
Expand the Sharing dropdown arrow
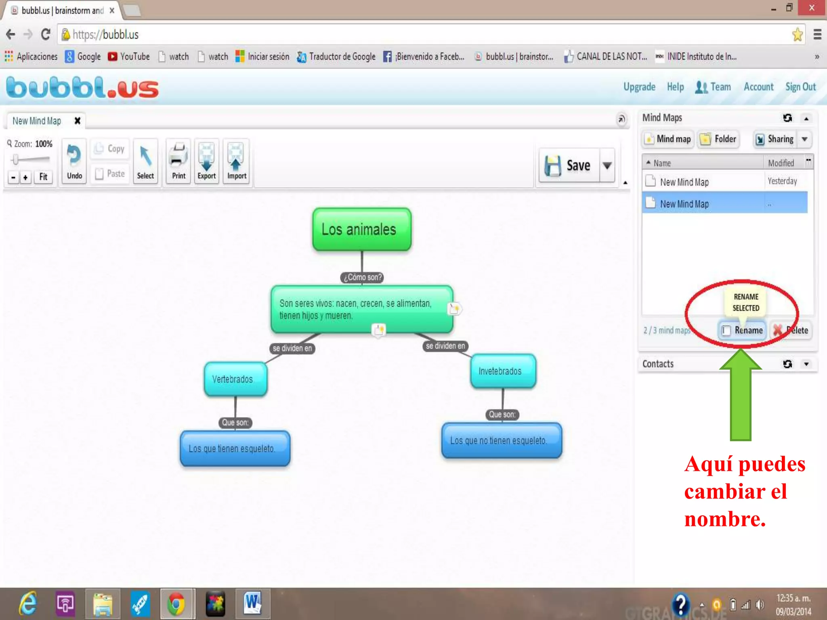tap(804, 139)
